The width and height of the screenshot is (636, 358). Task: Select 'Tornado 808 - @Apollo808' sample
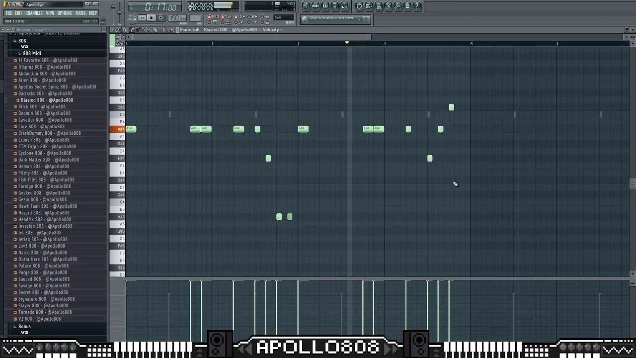coord(45,312)
